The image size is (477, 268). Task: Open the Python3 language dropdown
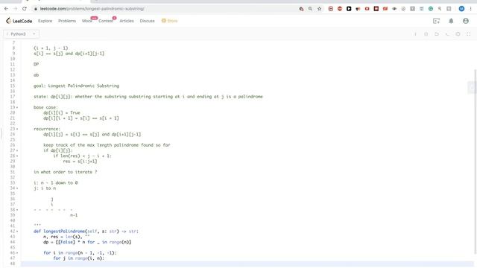21,34
